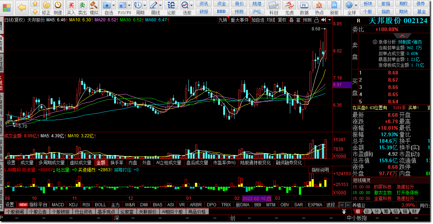This screenshot has width=433, height=224.
Task: Open the 选股 stock screener icon
Action: (185, 8)
